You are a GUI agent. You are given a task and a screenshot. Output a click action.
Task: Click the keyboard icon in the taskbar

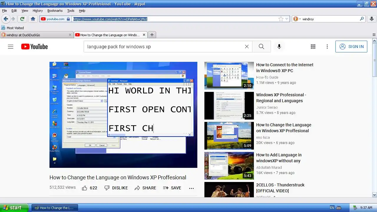(339, 208)
